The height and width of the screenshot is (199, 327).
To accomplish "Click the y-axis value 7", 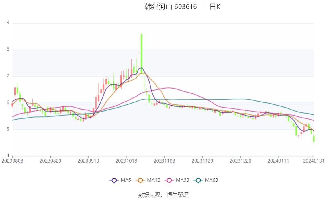I will pos(8,76).
